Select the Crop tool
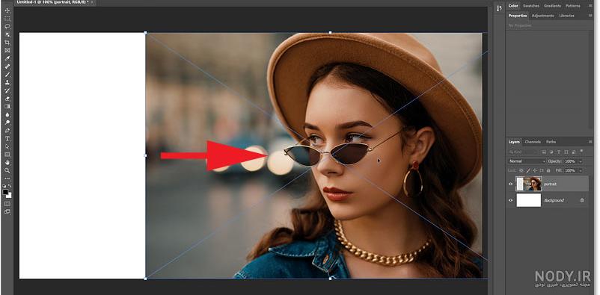The image size is (600, 295). pyautogui.click(x=7, y=43)
